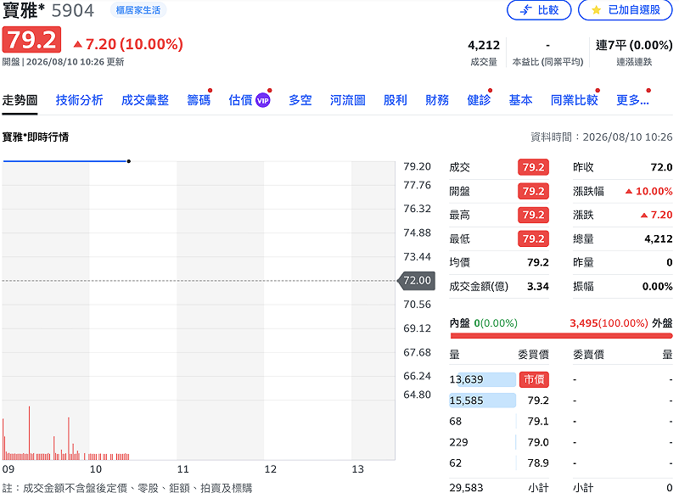Screen dimensions: 679x493
Task: Click the end point dot of price line
Action: coord(129,161)
